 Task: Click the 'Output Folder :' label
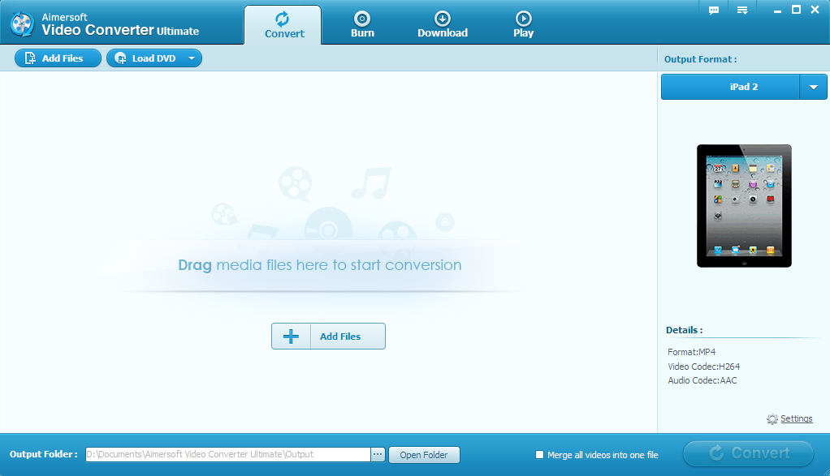coord(43,454)
